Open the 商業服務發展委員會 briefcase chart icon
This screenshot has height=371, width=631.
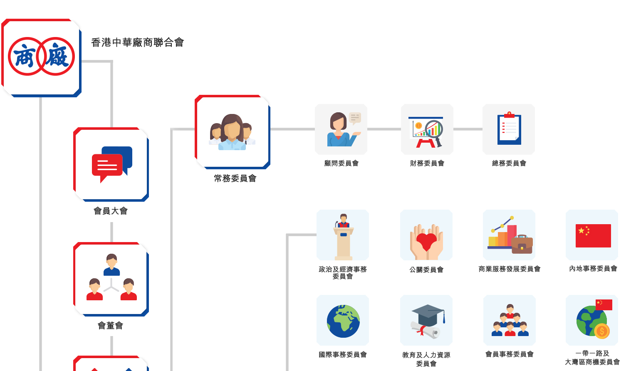509,235
